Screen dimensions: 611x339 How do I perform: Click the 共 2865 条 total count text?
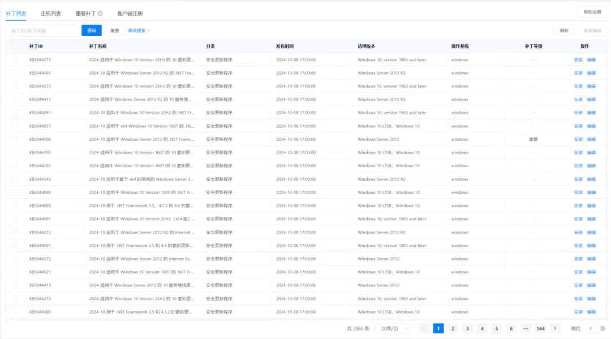358,328
